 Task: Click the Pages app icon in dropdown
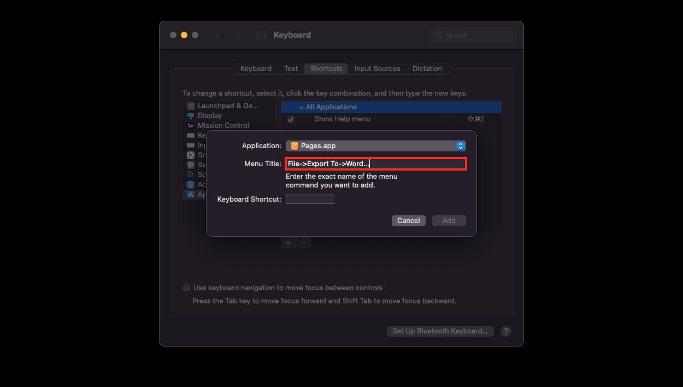295,146
